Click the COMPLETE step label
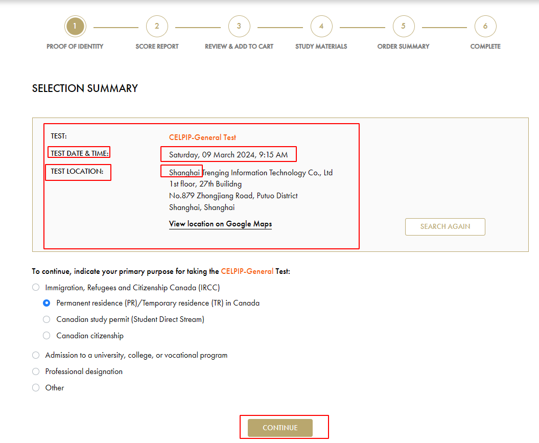This screenshot has width=539, height=443. [x=485, y=46]
